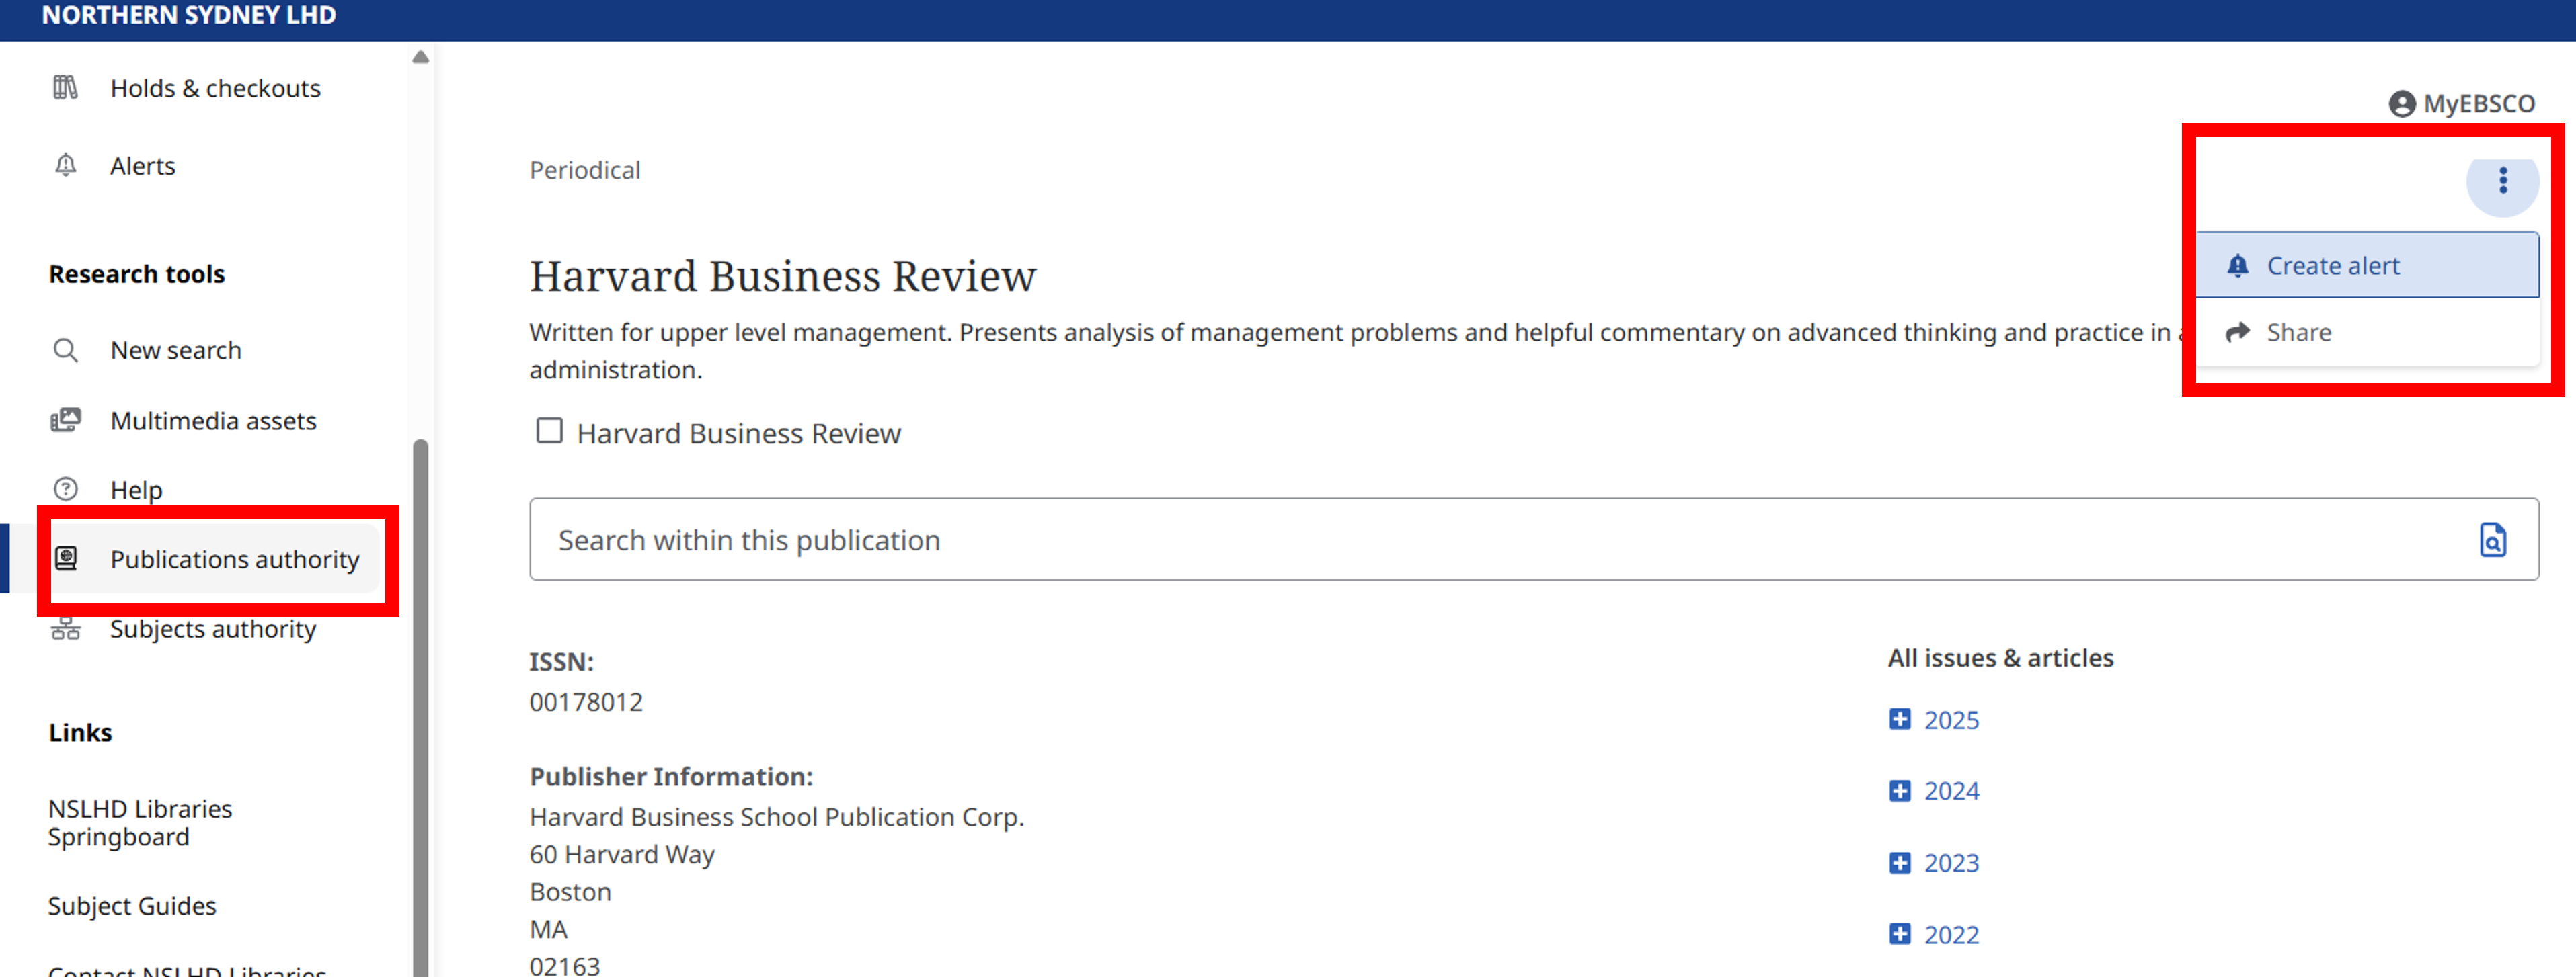Open Holds & checkouts from the sidebar
Screen dimensions: 2576x977
[215, 88]
